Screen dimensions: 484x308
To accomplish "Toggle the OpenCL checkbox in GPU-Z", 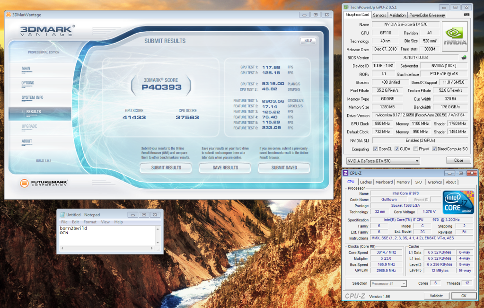I will tap(375, 149).
